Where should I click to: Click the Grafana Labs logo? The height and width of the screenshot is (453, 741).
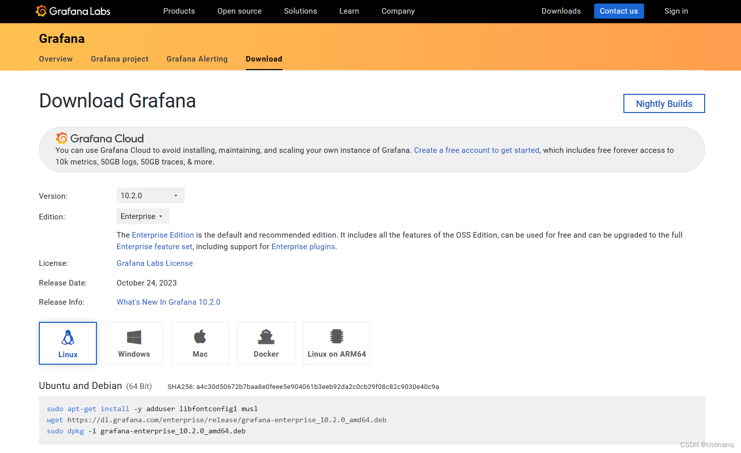[73, 11]
